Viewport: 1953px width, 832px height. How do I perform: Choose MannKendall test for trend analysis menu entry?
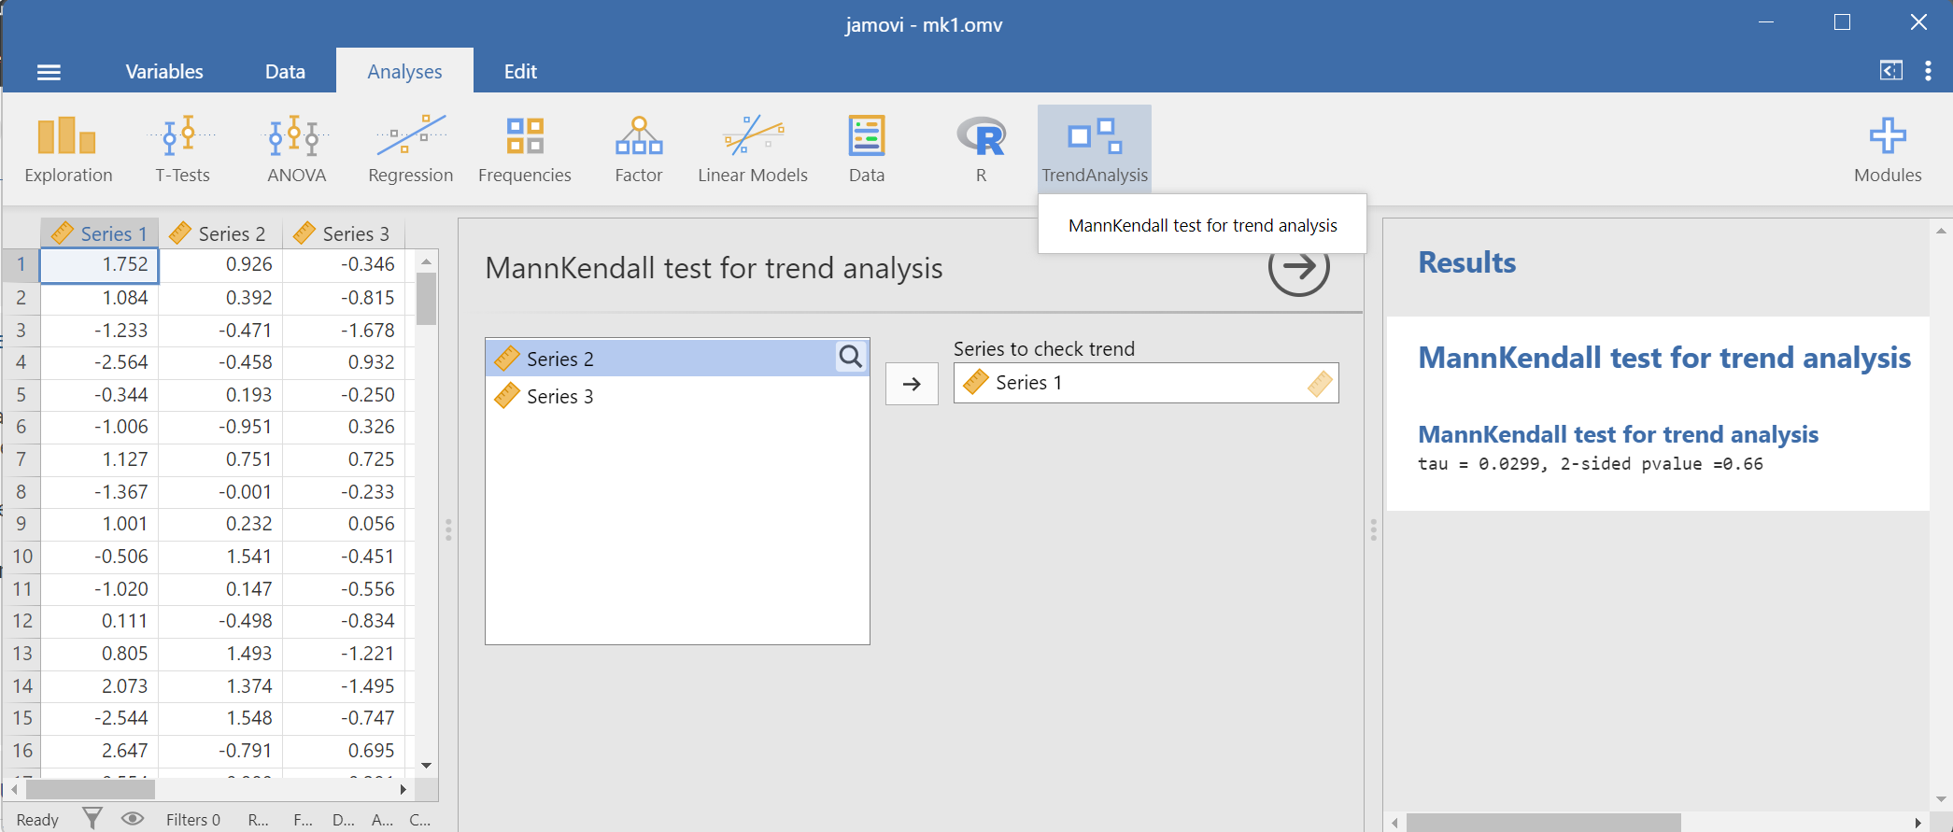coord(1202,225)
